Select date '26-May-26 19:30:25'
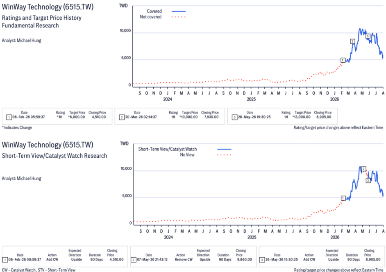This screenshot has height=272, width=386. pyautogui.click(x=254, y=117)
